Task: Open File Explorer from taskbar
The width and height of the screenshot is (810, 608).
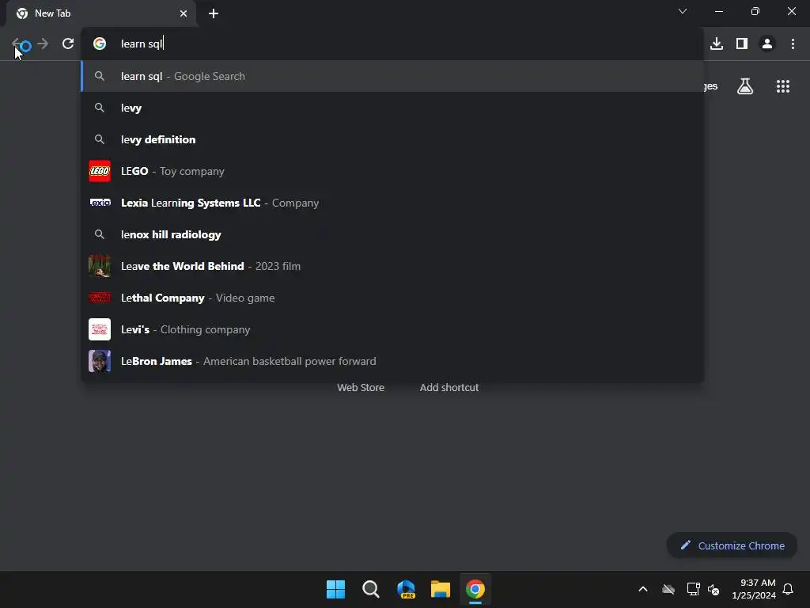Action: point(441,589)
